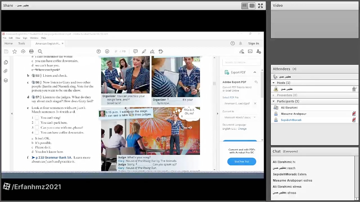360x202 pixels.
Task: Expand the Presenters (0) group
Action: coord(274,95)
